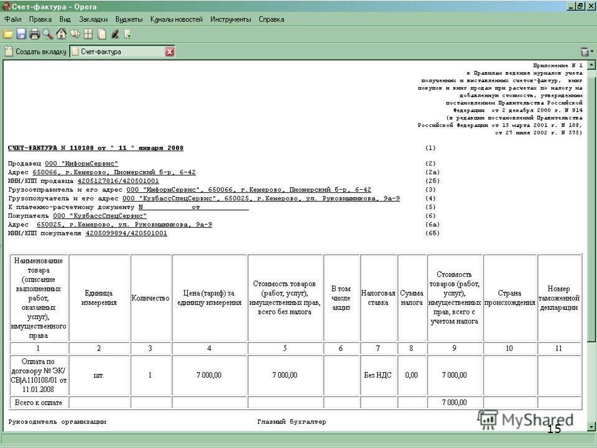Open the closed tabs trash dropdown

pos(586,52)
